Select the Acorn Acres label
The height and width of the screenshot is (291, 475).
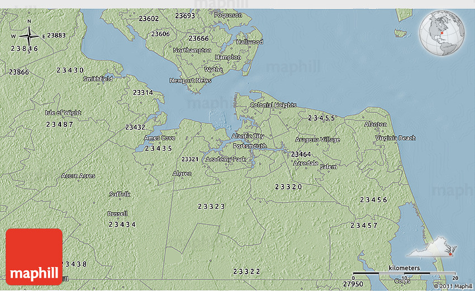tap(78, 176)
